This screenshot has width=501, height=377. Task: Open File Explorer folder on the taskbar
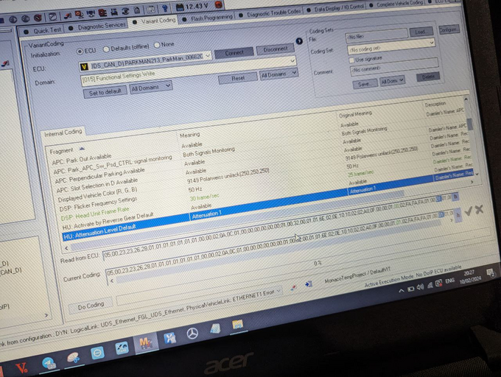[238, 325]
